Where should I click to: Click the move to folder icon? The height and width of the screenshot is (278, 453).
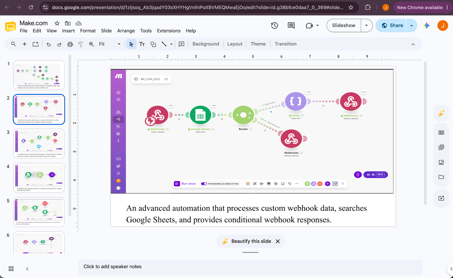pos(68,23)
